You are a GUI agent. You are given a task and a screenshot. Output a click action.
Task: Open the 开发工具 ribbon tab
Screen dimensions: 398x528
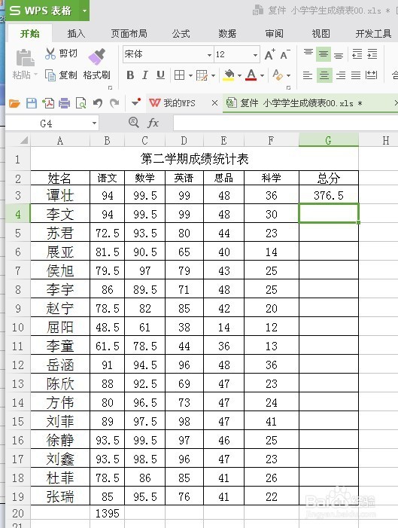tap(373, 34)
